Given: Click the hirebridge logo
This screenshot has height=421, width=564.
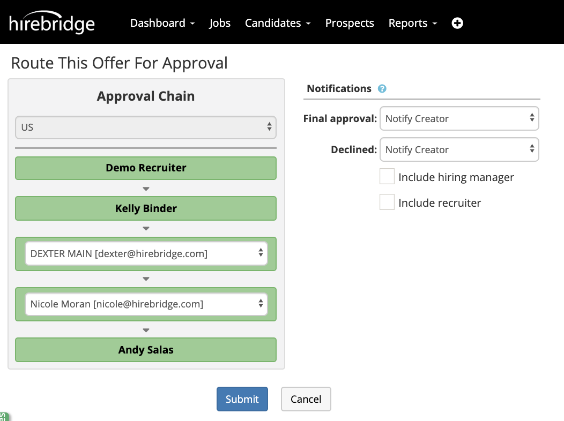Looking at the screenshot, I should point(52,23).
